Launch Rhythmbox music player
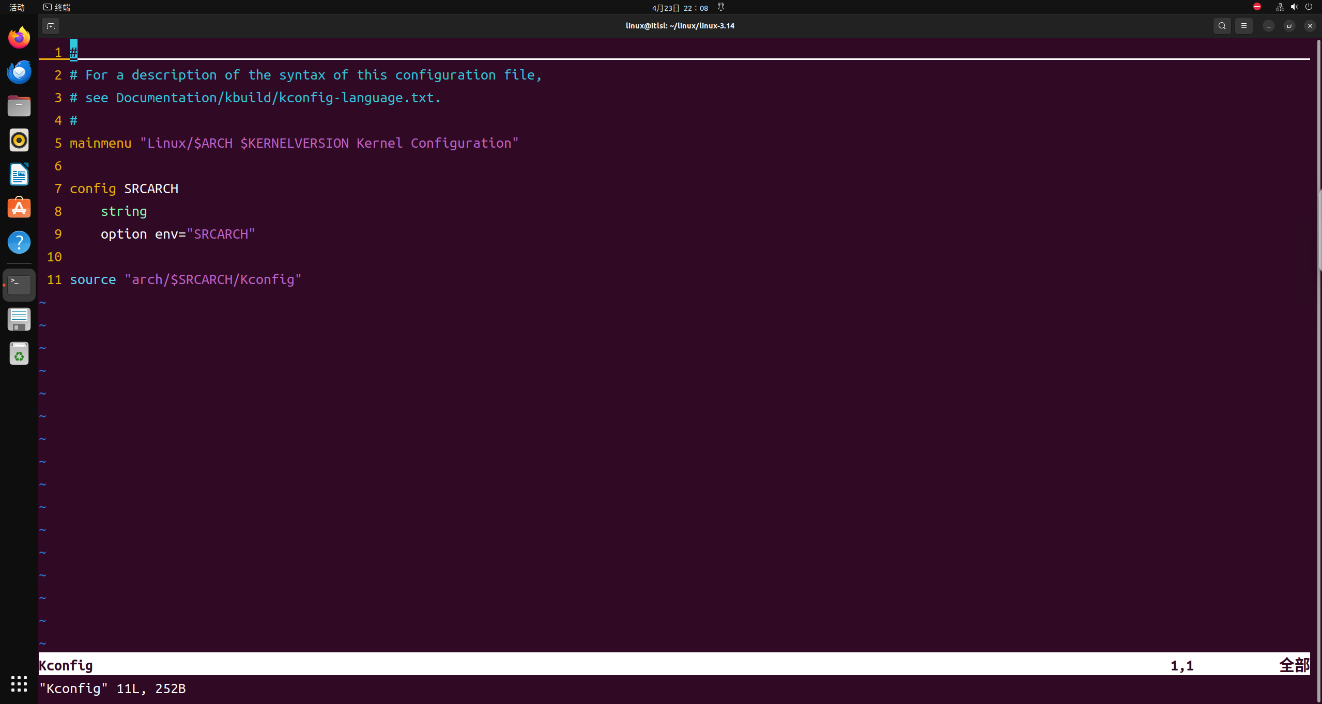This screenshot has width=1322, height=704. pos(19,140)
